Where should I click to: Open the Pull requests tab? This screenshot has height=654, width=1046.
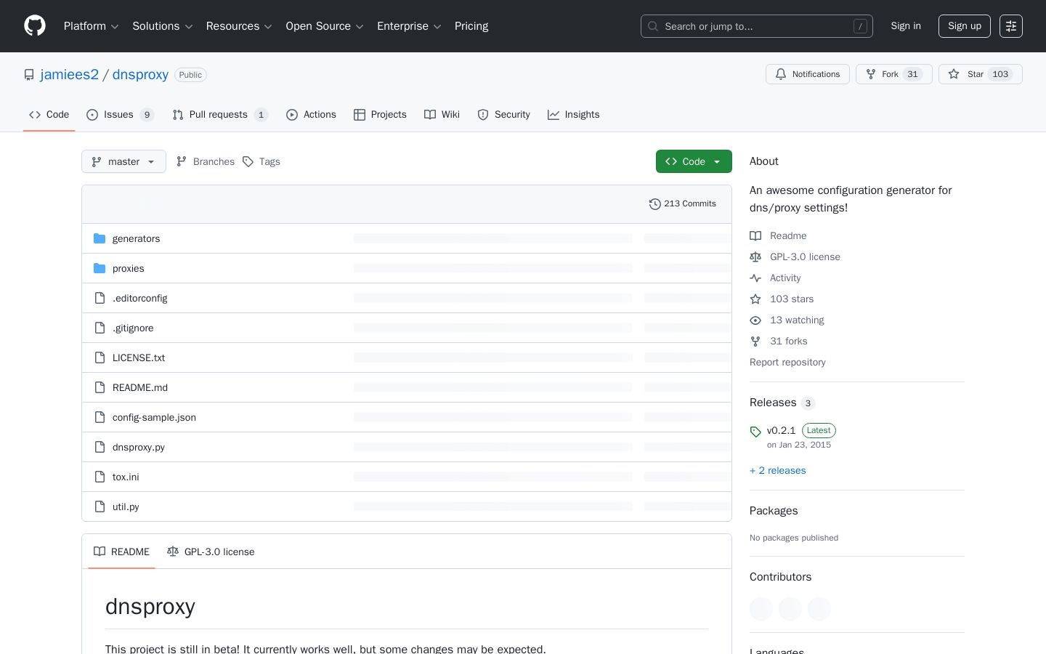tap(220, 115)
